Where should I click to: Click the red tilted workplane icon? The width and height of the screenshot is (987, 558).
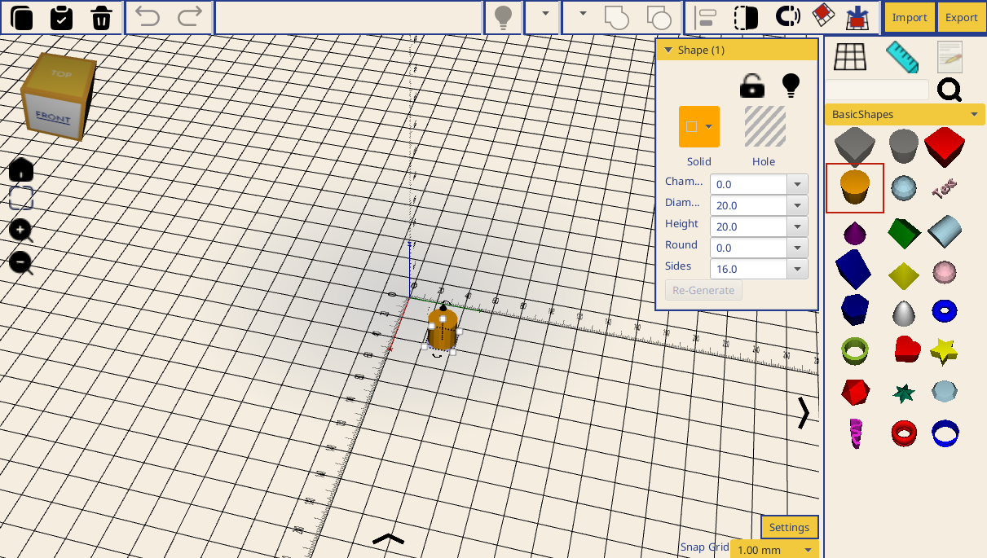(x=824, y=15)
